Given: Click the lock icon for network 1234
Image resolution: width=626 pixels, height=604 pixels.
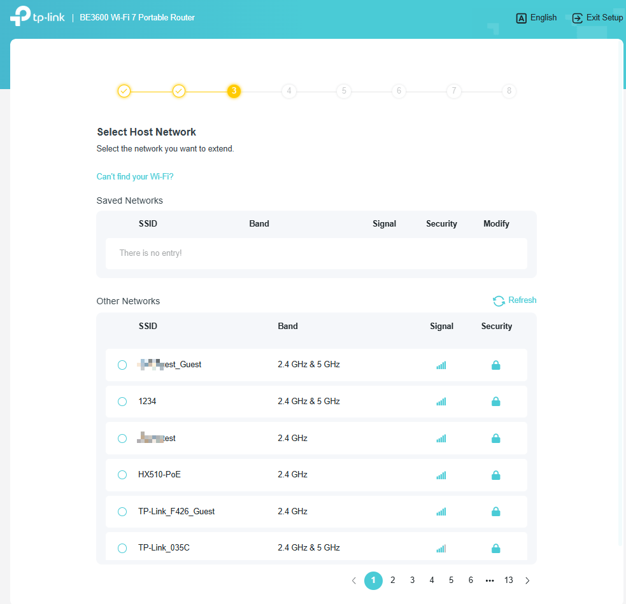Looking at the screenshot, I should (496, 402).
